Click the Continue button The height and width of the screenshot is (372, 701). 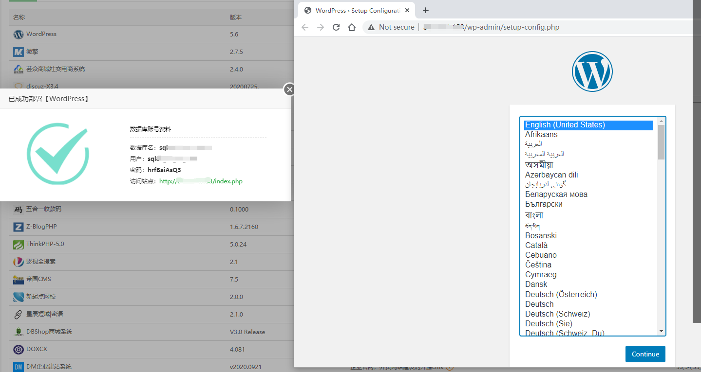[x=645, y=354]
